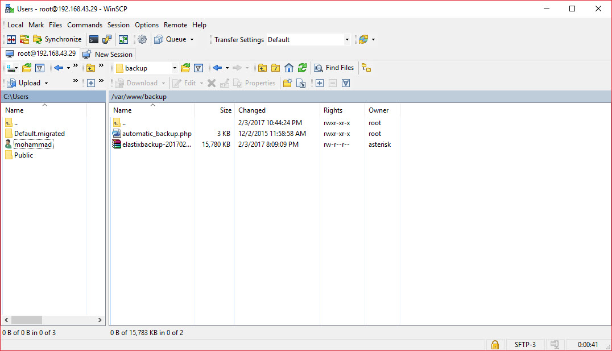Click the remote Select Files plus icon

(x=320, y=83)
